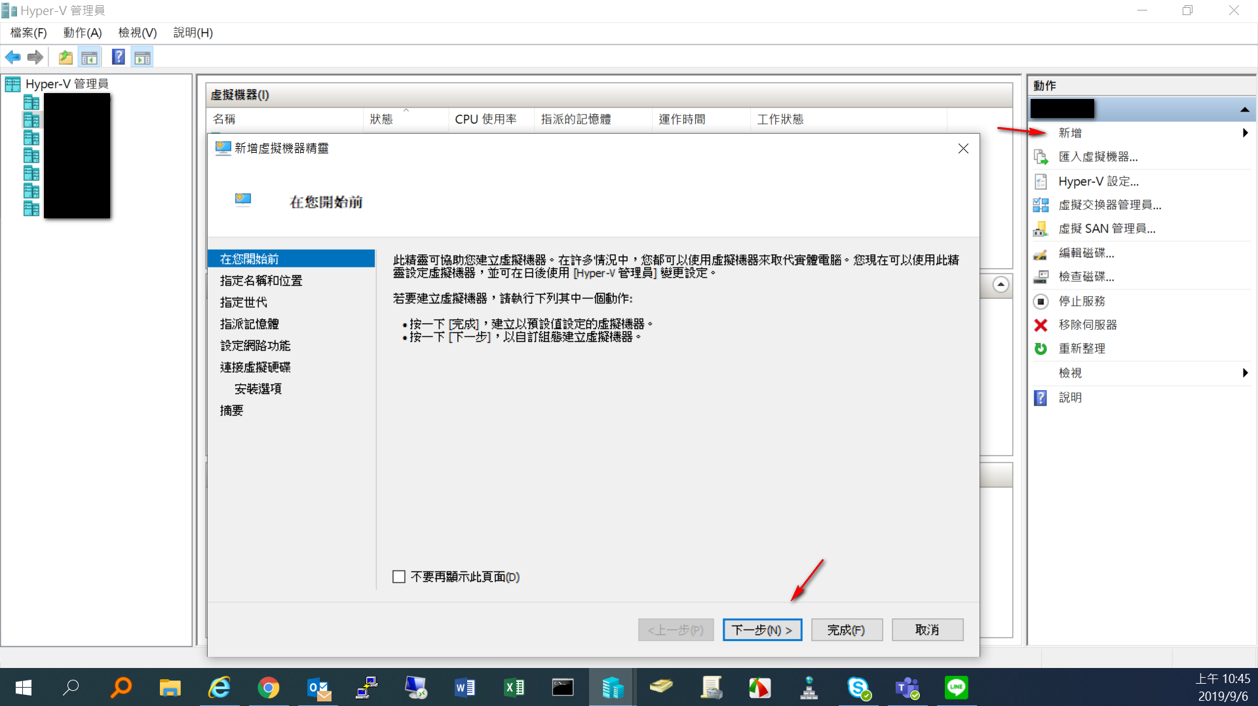Open the 動作(A) menu

(83, 33)
